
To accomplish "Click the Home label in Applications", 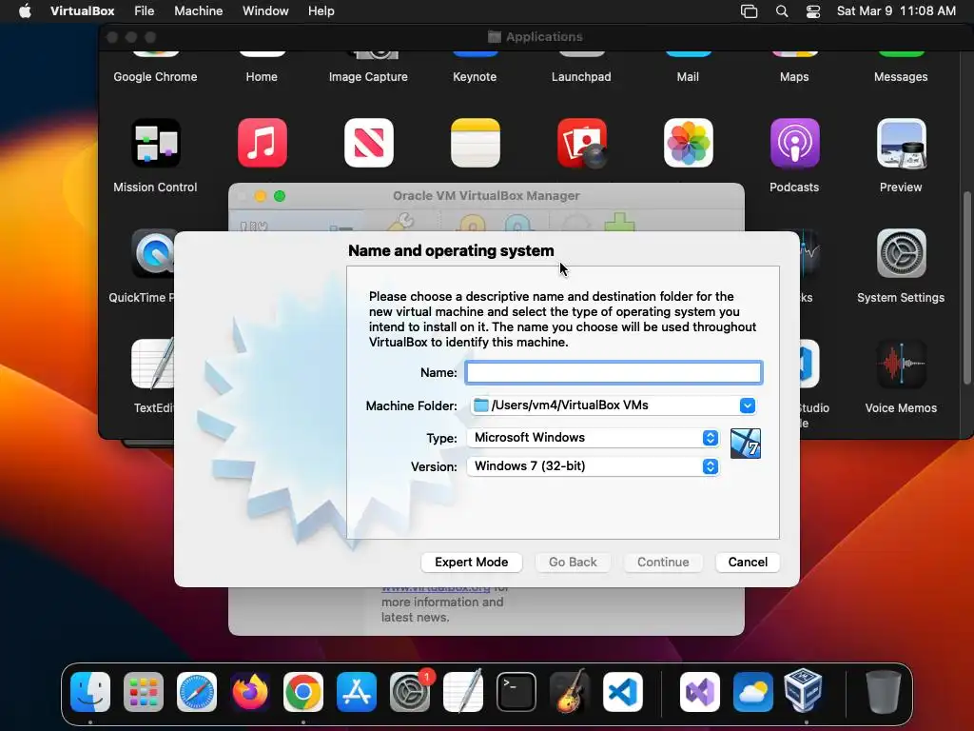I will tap(262, 77).
